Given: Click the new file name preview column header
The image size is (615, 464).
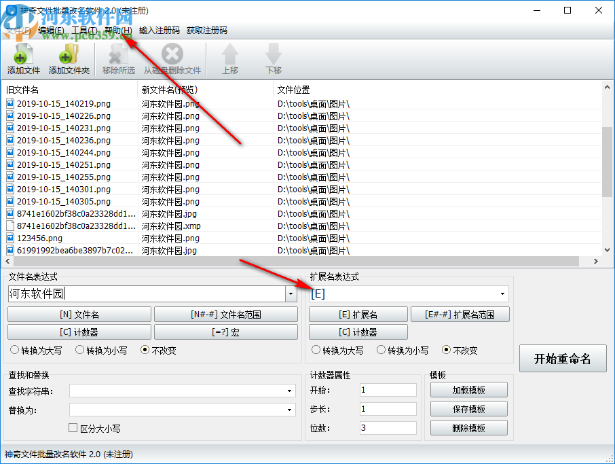Looking at the screenshot, I should click(206, 90).
